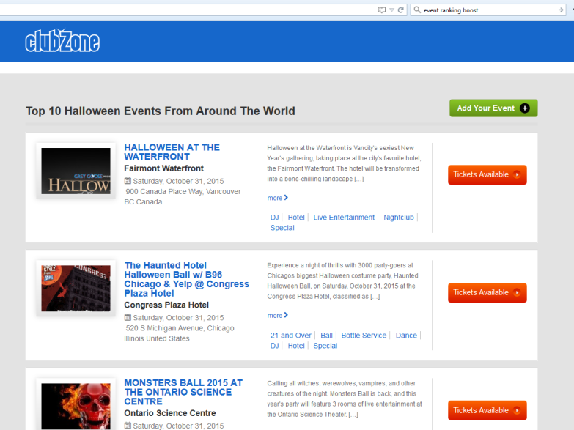Click 520 S Michigan Avenue address
The height and width of the screenshot is (430, 574).
[179, 333]
